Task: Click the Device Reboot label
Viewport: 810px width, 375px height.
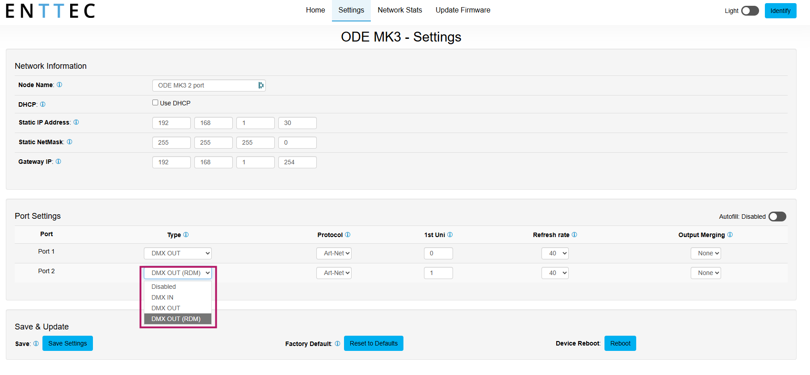Action: 578,343
